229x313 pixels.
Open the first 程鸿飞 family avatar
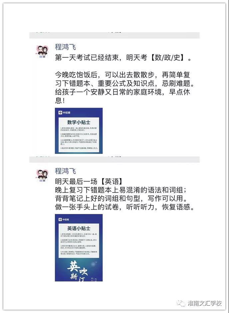coord(42,51)
